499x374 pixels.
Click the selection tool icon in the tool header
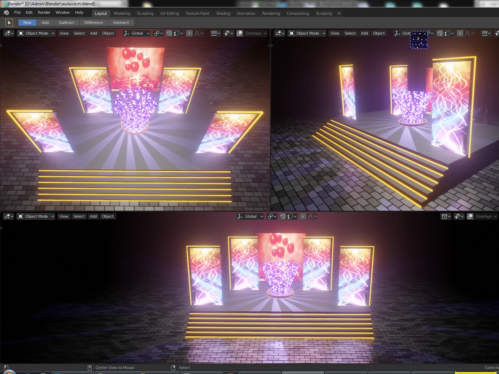(x=9, y=22)
